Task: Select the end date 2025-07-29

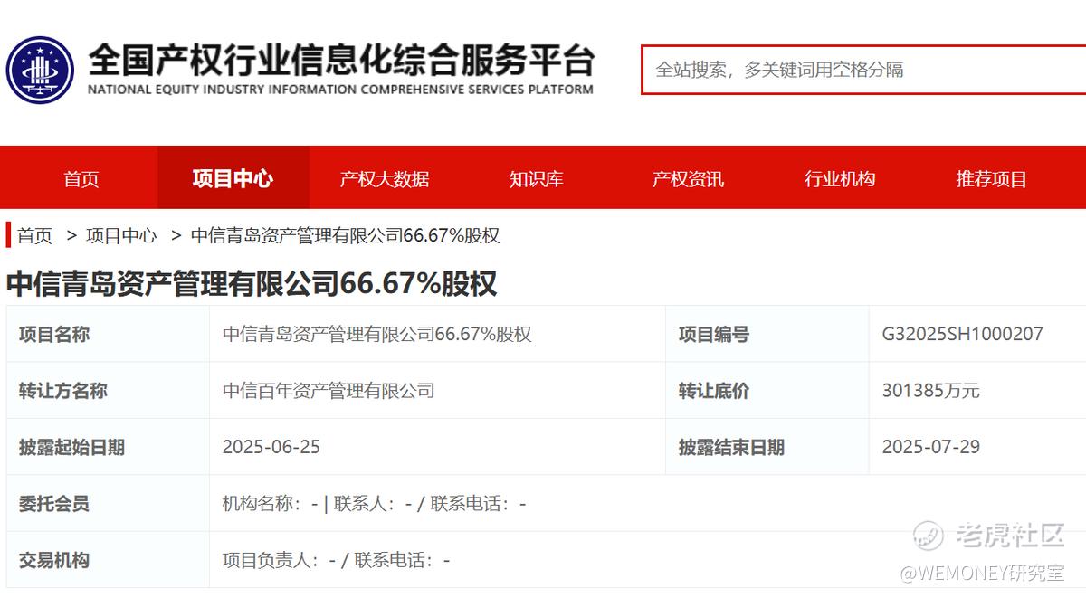Action: click(930, 447)
